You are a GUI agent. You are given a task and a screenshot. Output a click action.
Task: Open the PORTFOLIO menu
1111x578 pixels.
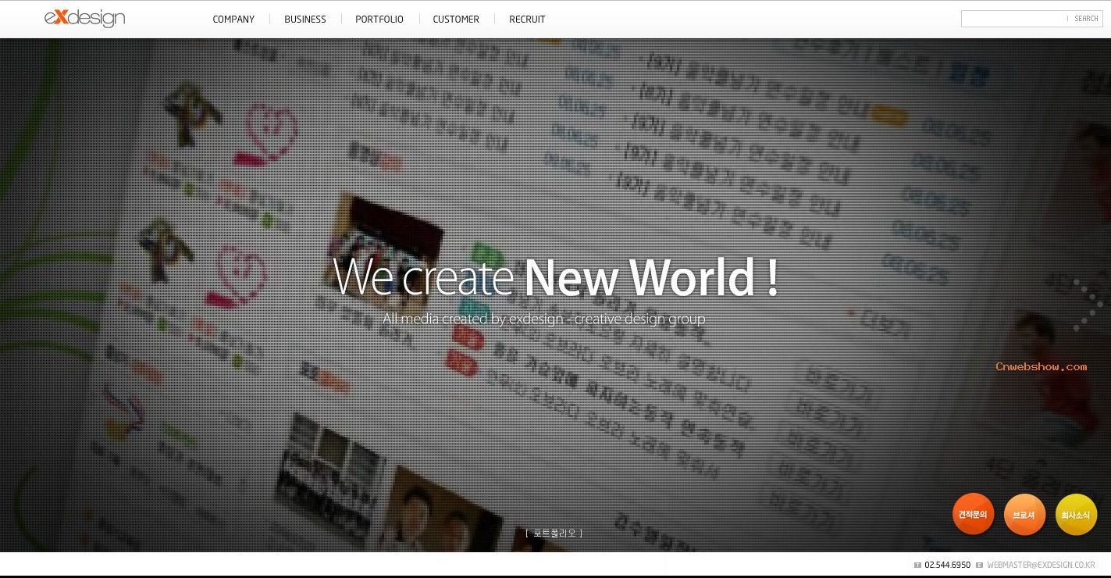coord(379,20)
